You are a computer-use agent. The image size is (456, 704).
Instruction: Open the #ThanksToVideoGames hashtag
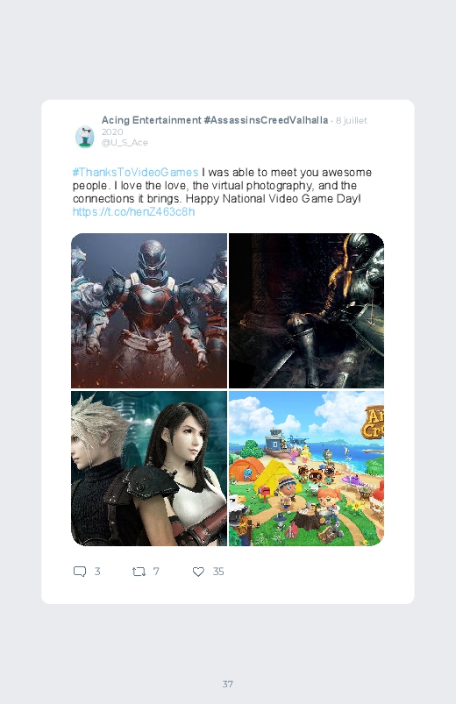coord(135,173)
